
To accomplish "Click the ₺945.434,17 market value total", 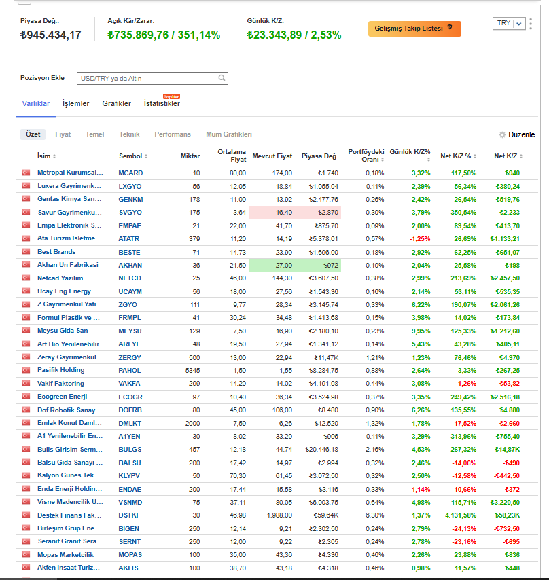I will (51, 35).
